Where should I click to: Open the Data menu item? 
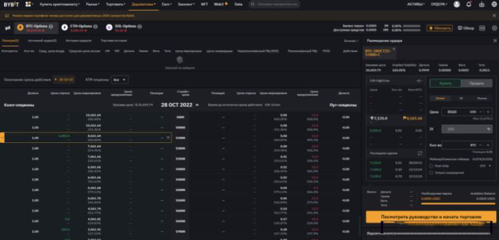tap(238, 5)
